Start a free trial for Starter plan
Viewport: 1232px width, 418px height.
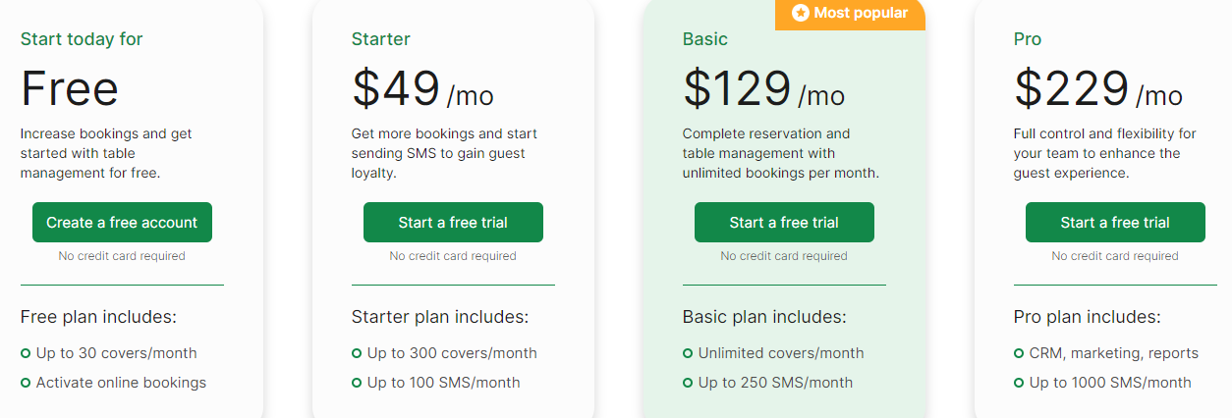click(x=453, y=223)
